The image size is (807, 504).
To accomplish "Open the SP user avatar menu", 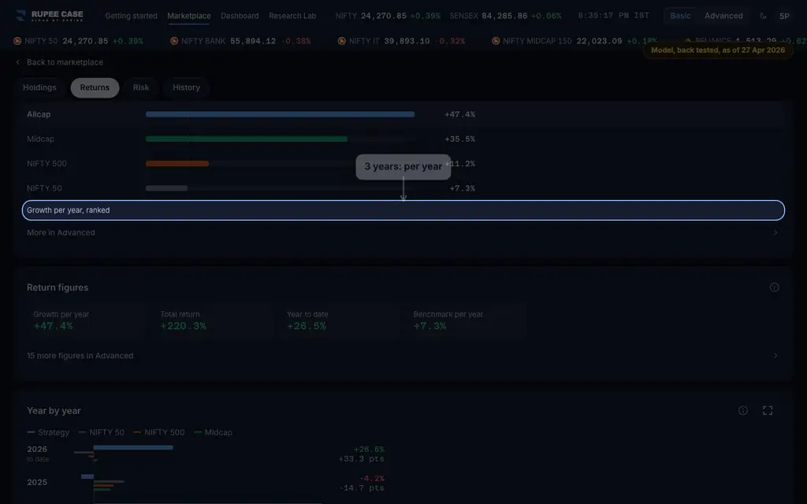I will click(784, 16).
